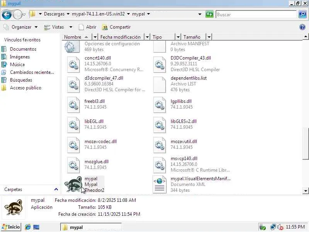Select the mozavutil.dll file icon
Screen dimensions: 309x232
160,145
